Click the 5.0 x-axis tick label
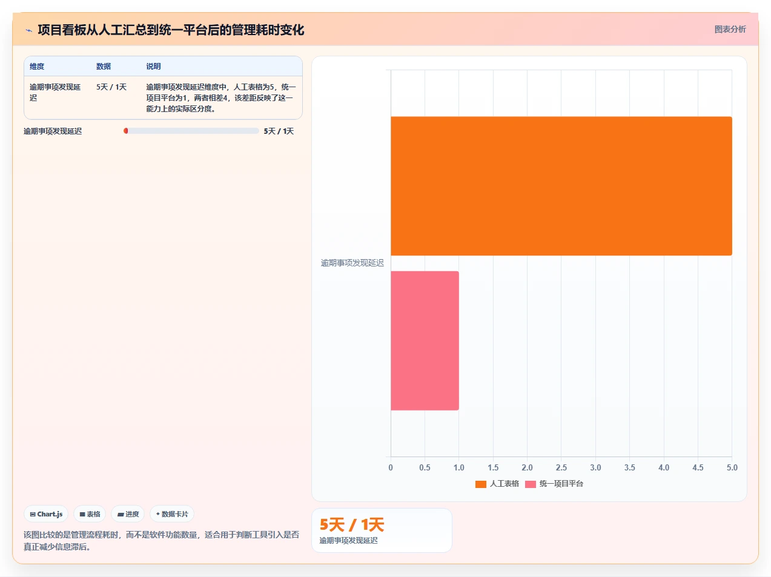Viewport: 771px width, 577px height. (732, 467)
